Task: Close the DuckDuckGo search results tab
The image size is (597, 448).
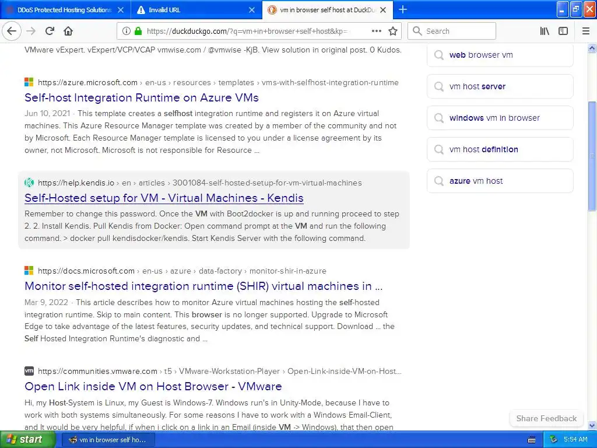Action: pos(383,10)
